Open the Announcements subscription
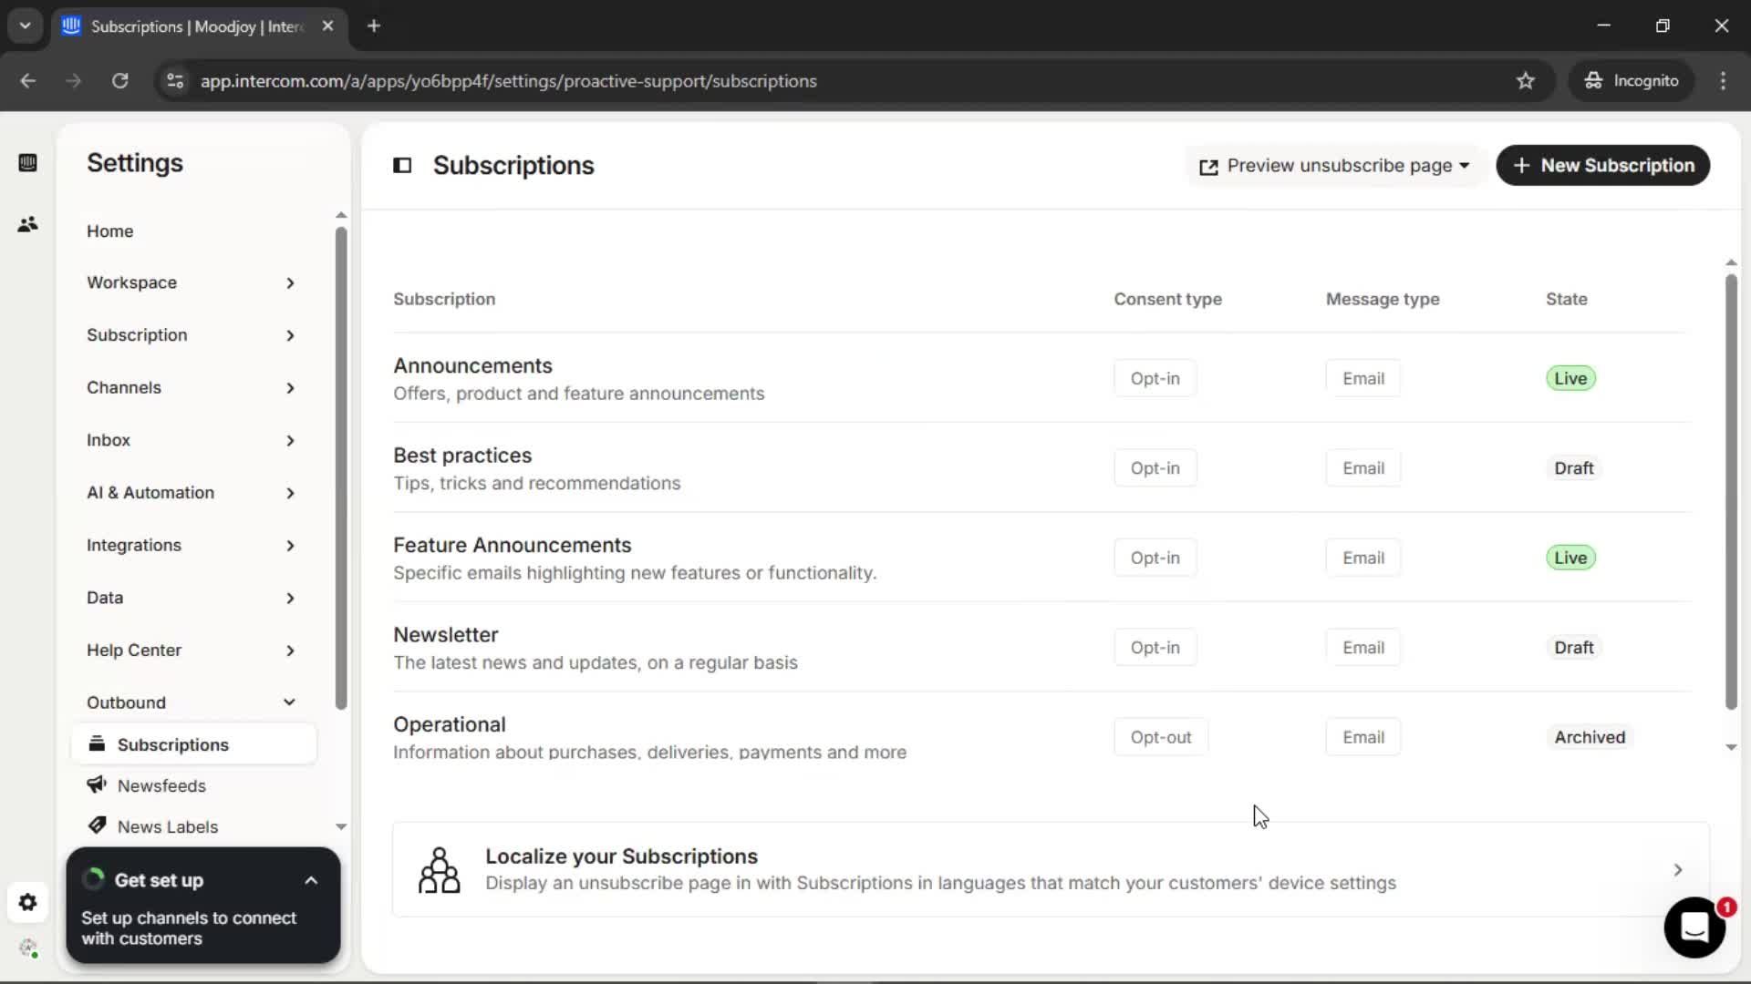This screenshot has width=1751, height=984. coord(472,365)
